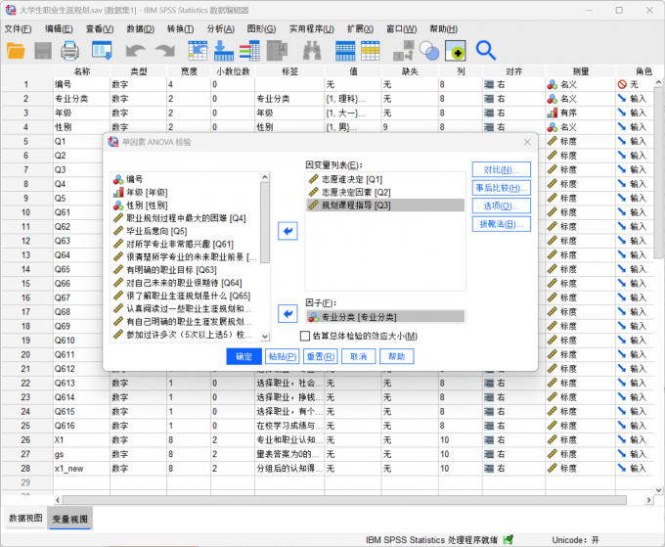Open 扩展(X) menu
The width and height of the screenshot is (665, 547).
click(360, 28)
